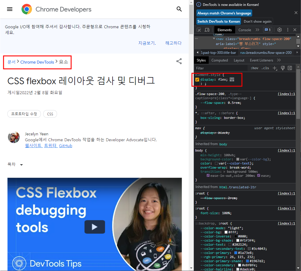
Task: Open DevTools settings gear
Action: [280, 30]
